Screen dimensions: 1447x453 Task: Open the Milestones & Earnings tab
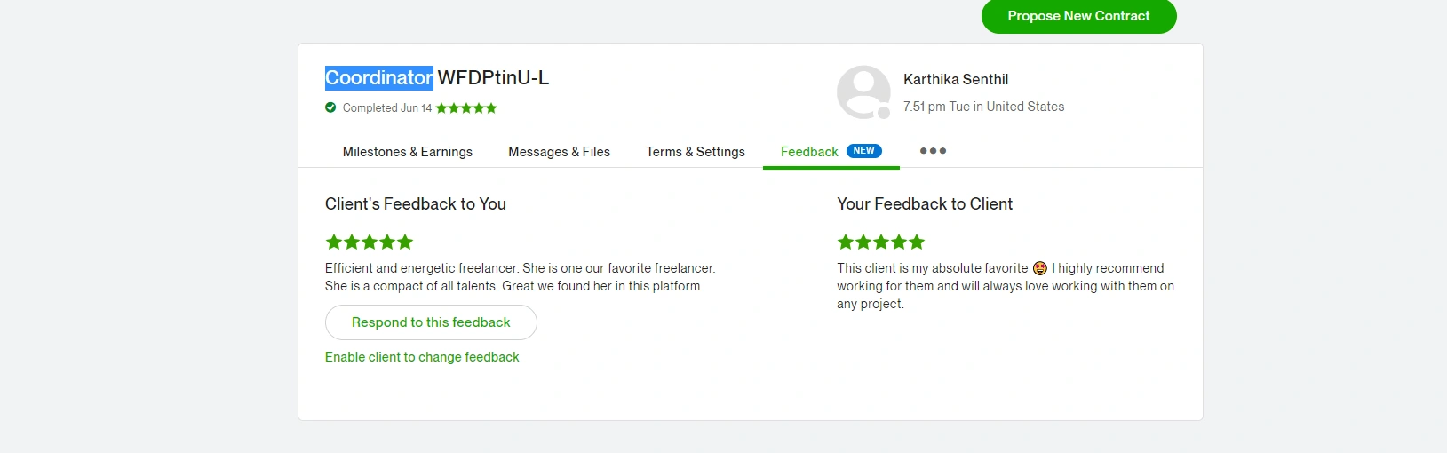[x=408, y=152]
